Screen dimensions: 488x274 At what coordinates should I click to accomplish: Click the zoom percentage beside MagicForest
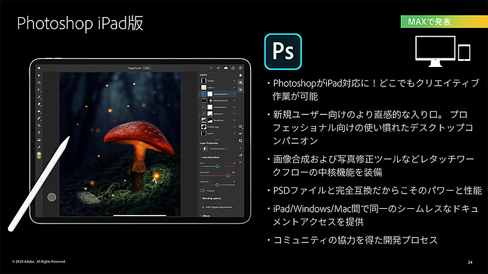click(x=146, y=68)
